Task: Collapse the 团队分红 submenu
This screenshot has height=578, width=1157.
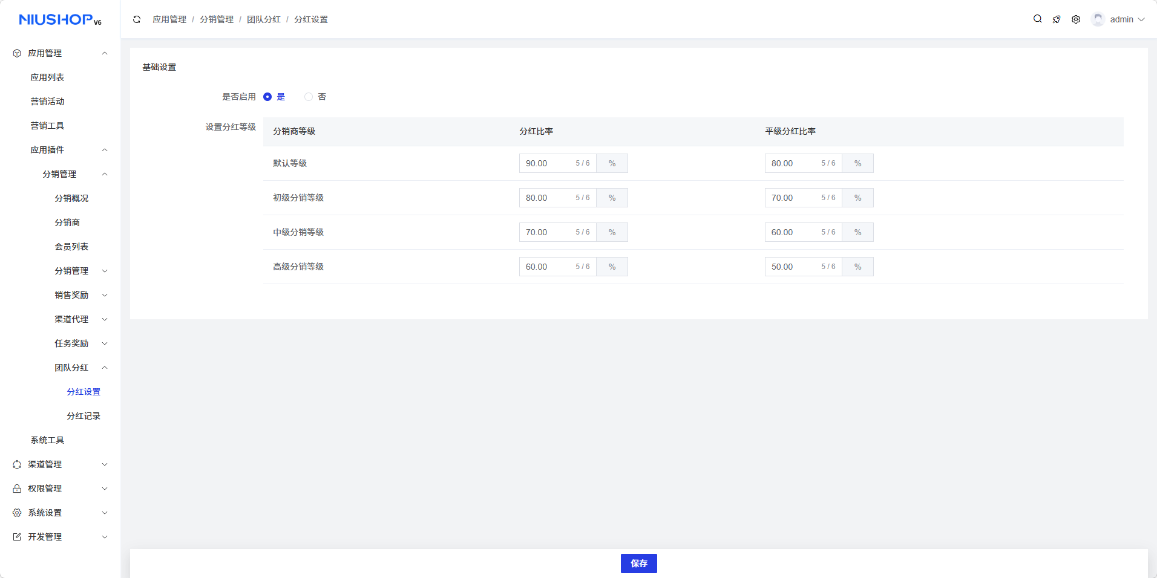Action: pyautogui.click(x=105, y=368)
